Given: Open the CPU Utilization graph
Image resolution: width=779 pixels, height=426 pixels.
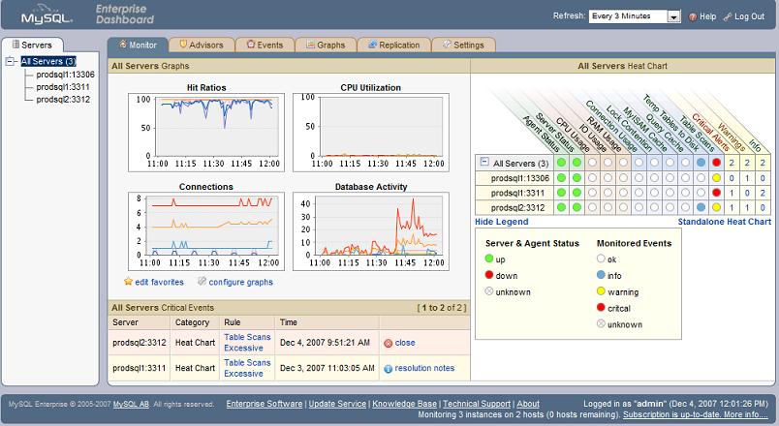Looking at the screenshot, I should [371, 132].
